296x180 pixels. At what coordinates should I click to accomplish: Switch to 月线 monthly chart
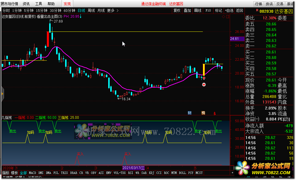tap(101, 11)
